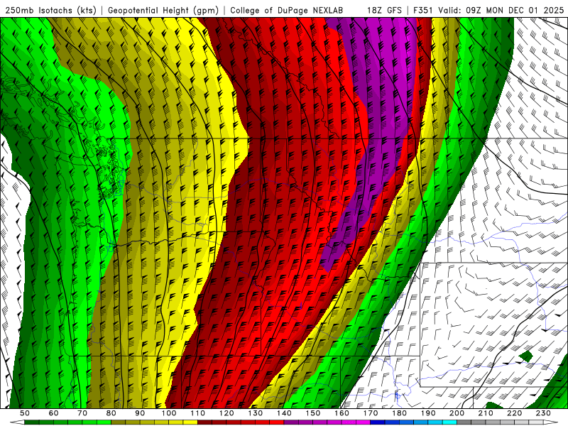Viewport: 568px width, 426px height.
Task: Click the "18Z GFS" model run text
Action: pyautogui.click(x=384, y=11)
